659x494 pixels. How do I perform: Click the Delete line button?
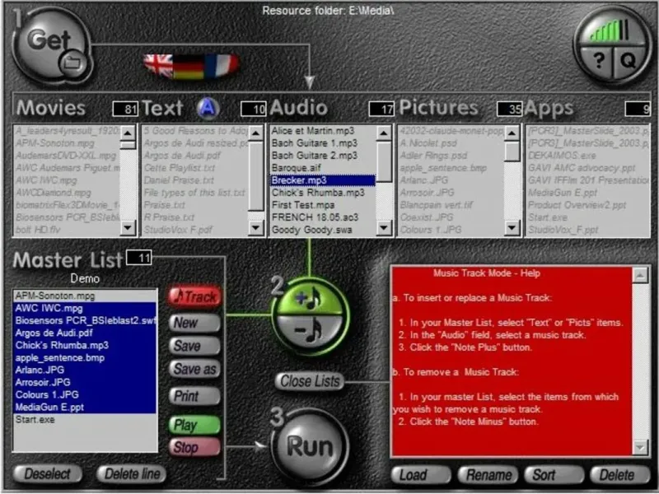tap(132, 474)
